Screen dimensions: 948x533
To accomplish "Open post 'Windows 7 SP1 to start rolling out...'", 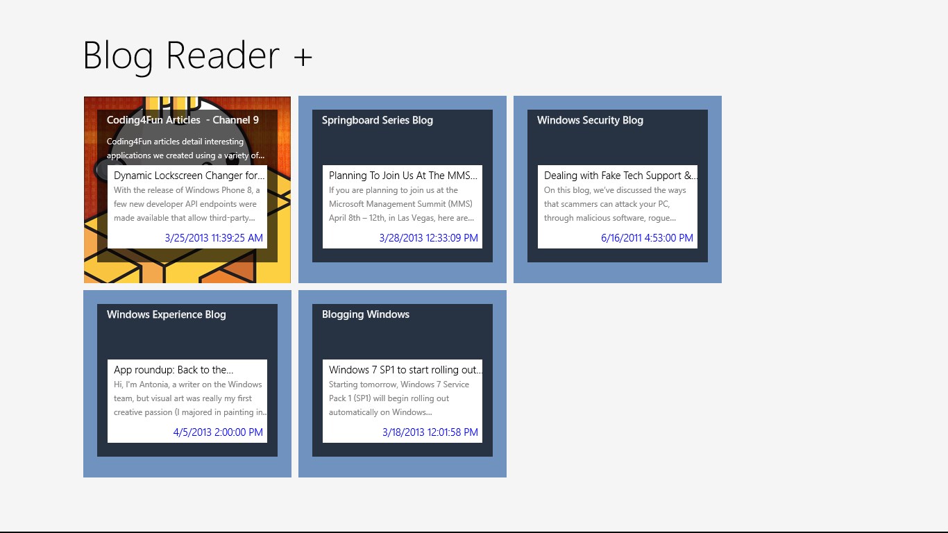I will pyautogui.click(x=405, y=370).
